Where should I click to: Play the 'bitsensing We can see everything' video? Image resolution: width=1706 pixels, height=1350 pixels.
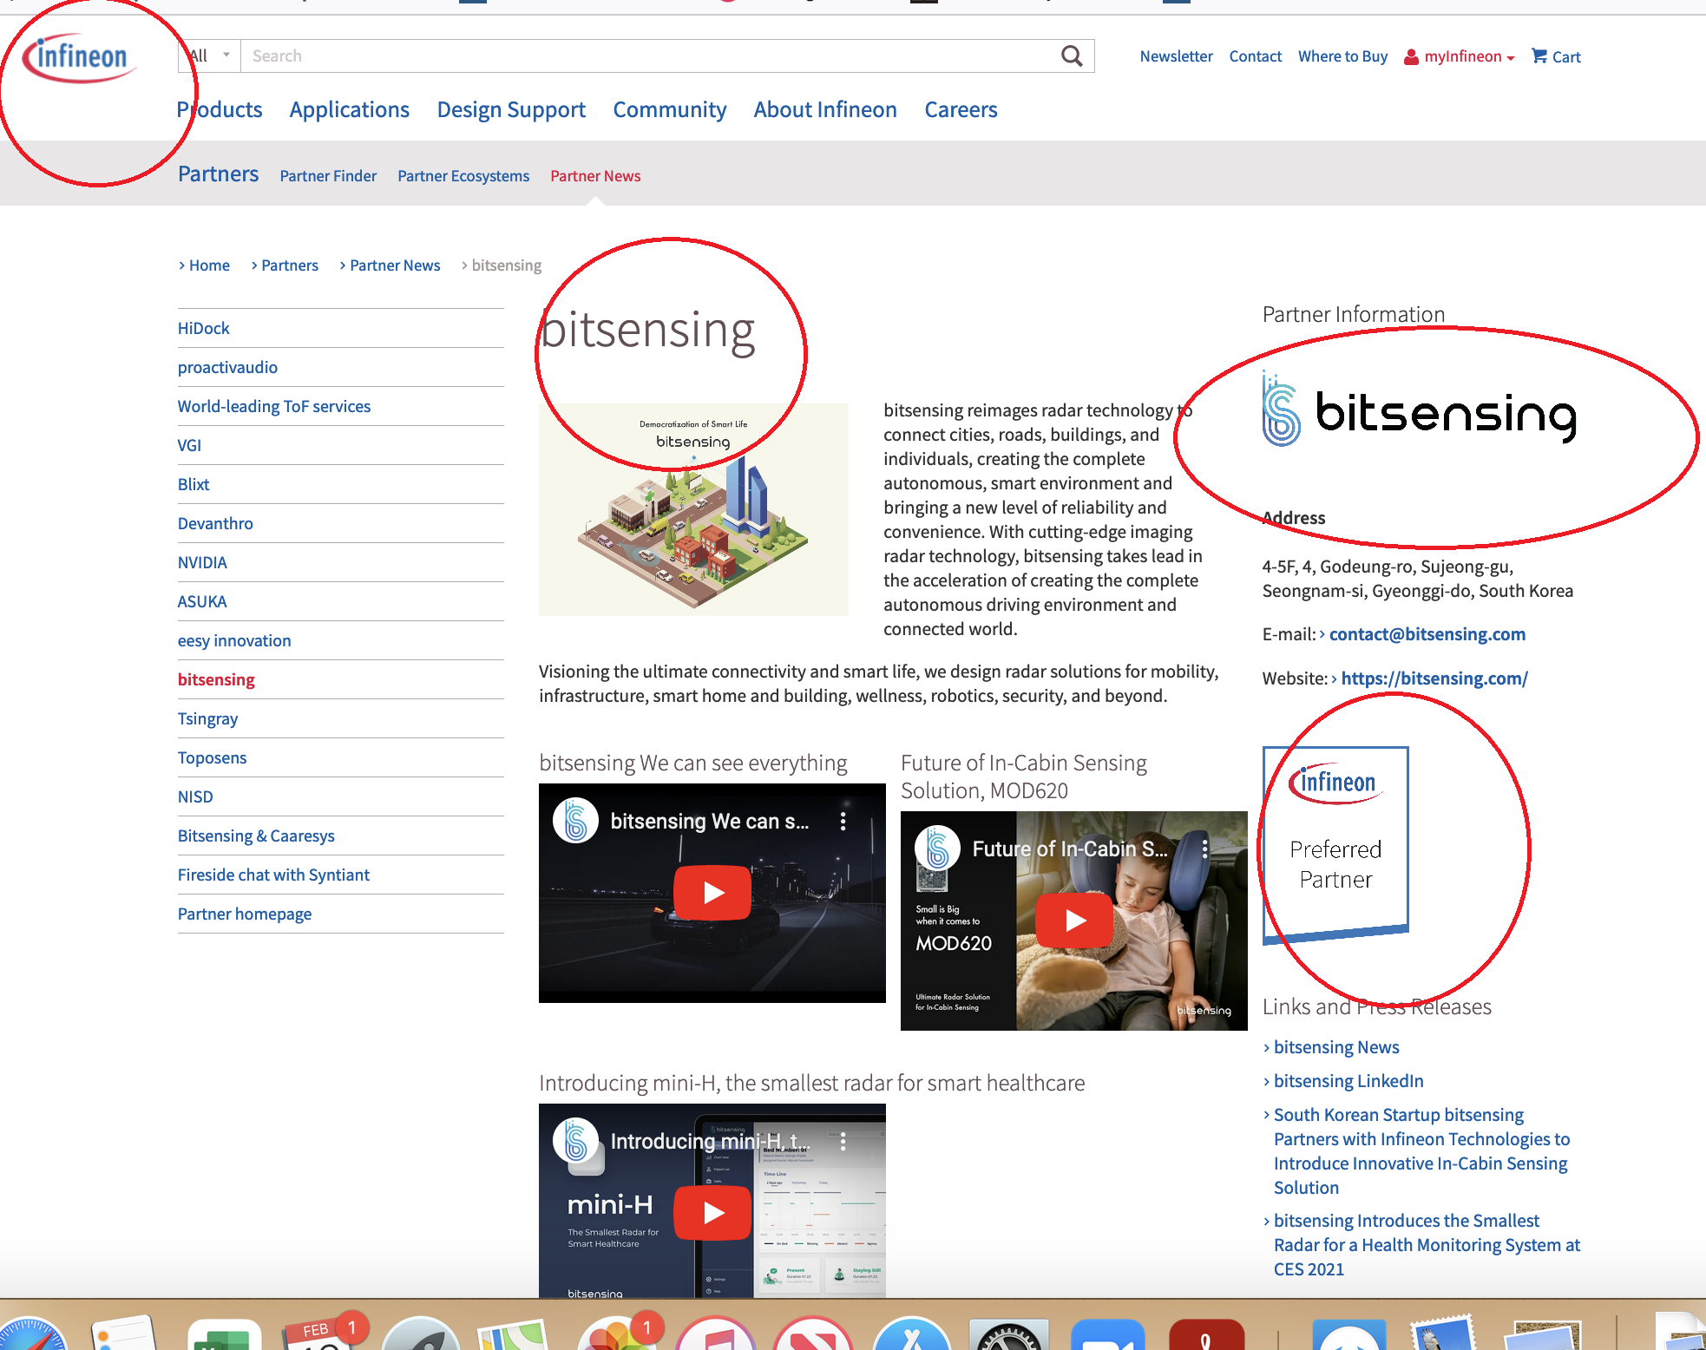coord(712,893)
